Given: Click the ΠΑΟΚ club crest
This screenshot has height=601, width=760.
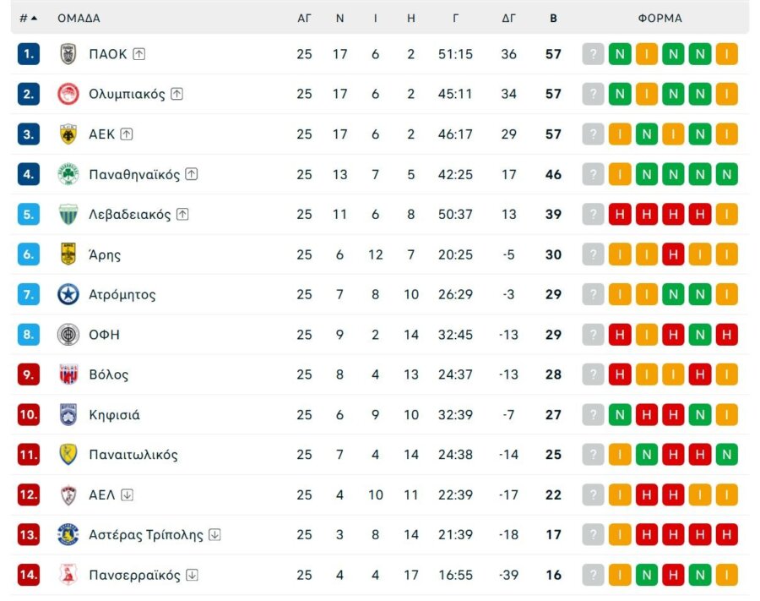Looking at the screenshot, I should (x=70, y=53).
